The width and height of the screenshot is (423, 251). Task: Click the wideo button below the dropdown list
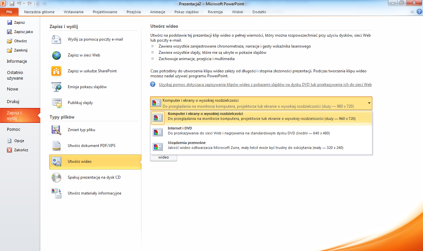click(x=164, y=158)
